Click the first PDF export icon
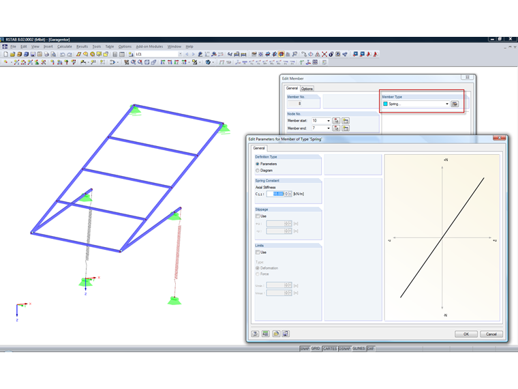Screen dimensions: 518x389 [369, 54]
